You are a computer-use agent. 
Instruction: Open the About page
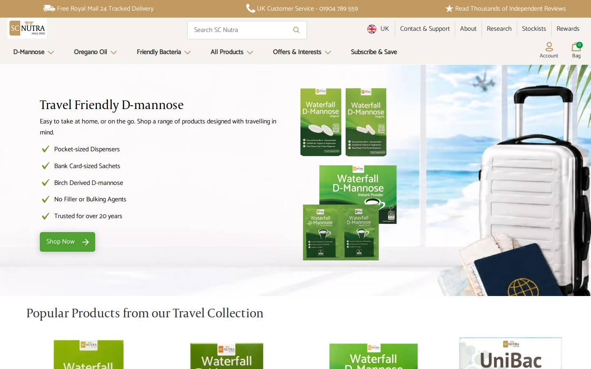tap(468, 29)
